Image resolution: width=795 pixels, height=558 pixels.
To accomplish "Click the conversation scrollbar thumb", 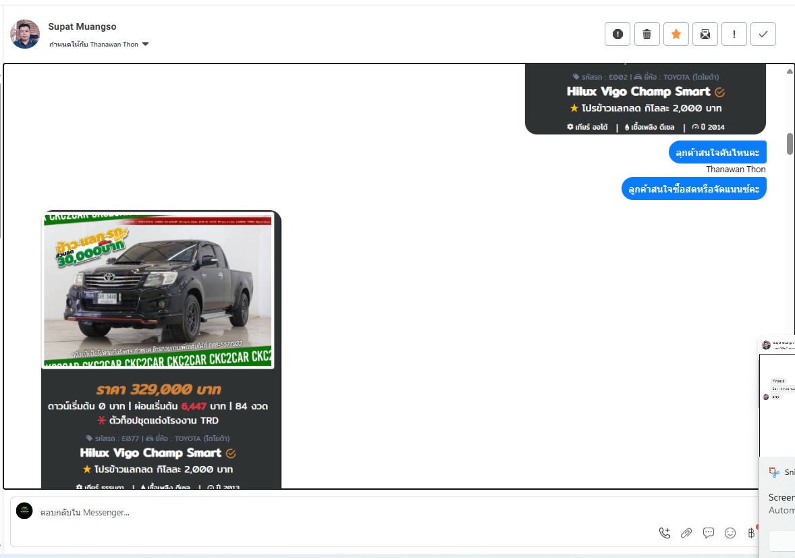I will pos(790,144).
